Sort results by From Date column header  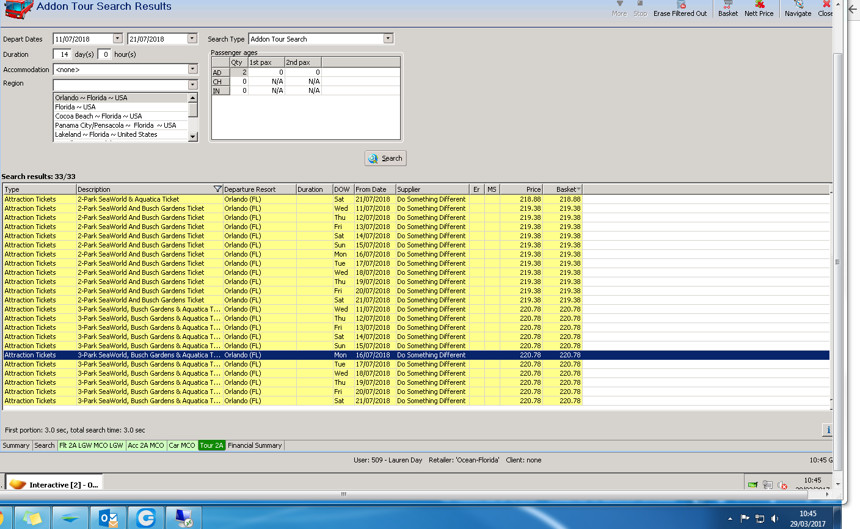(x=375, y=189)
